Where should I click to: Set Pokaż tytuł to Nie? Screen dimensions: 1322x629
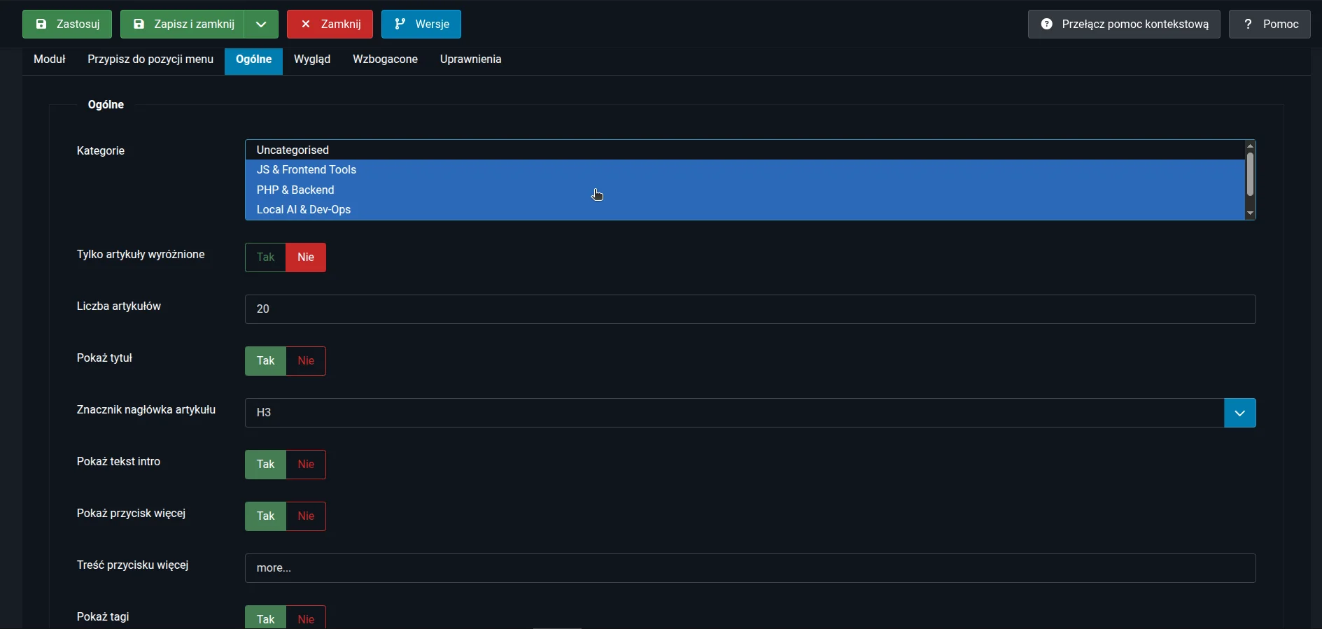306,361
